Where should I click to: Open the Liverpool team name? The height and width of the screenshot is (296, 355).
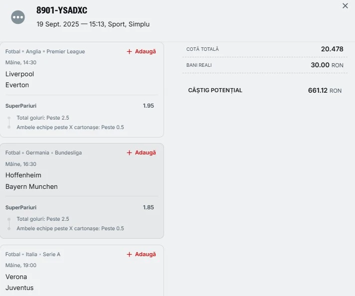pyautogui.click(x=20, y=74)
